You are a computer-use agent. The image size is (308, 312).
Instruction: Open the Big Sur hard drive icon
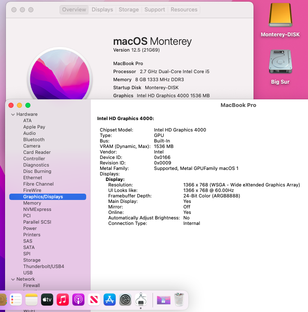tap(280, 62)
